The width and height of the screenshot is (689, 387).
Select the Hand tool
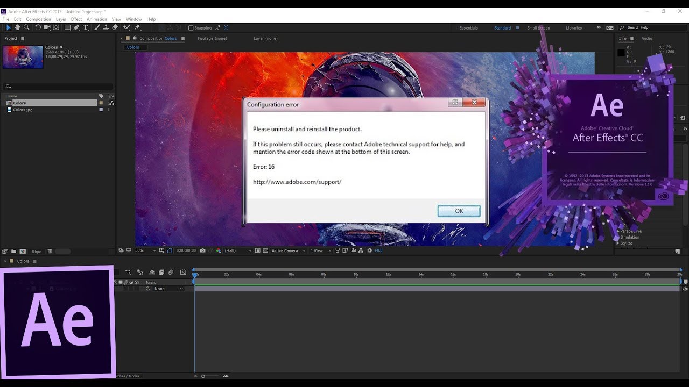[17, 27]
